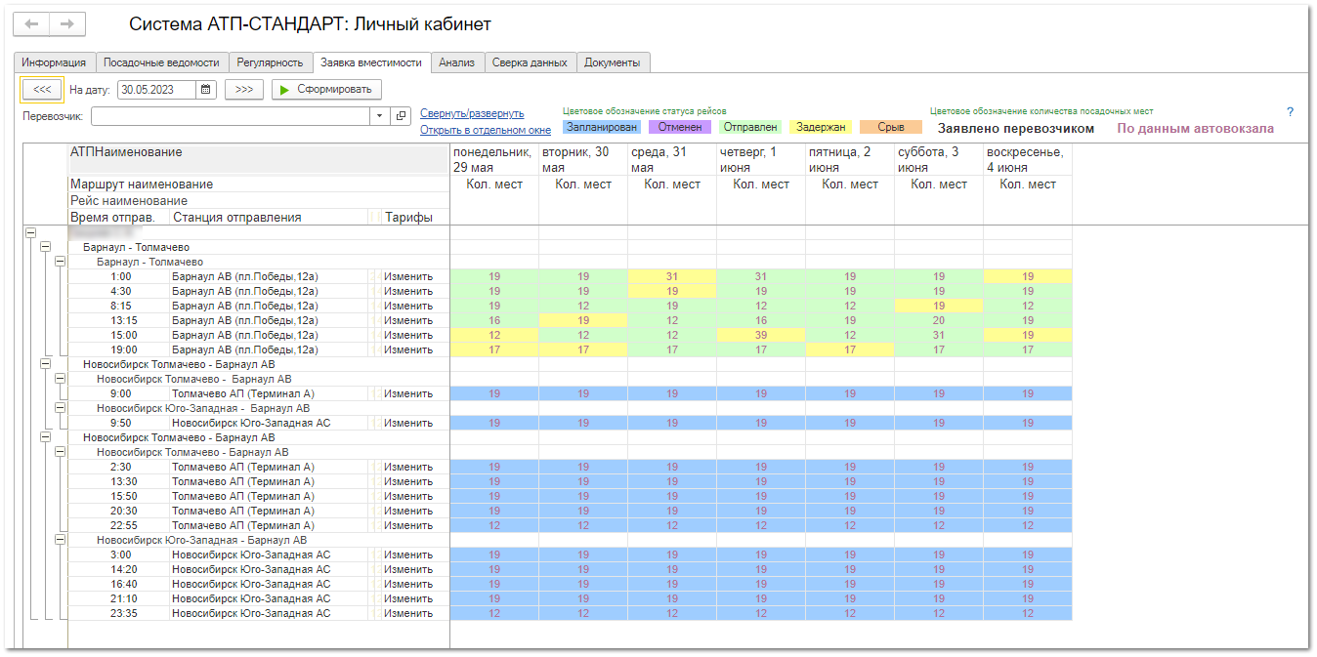1317x657 pixels.
Task: Open the calendar date picker
Action: pyautogui.click(x=206, y=90)
